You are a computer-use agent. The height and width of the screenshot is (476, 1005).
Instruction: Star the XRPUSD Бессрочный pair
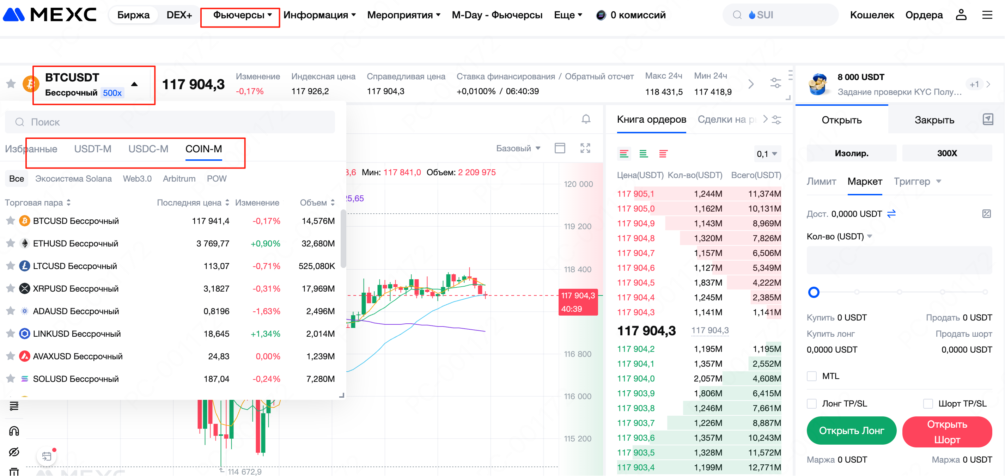tap(11, 289)
